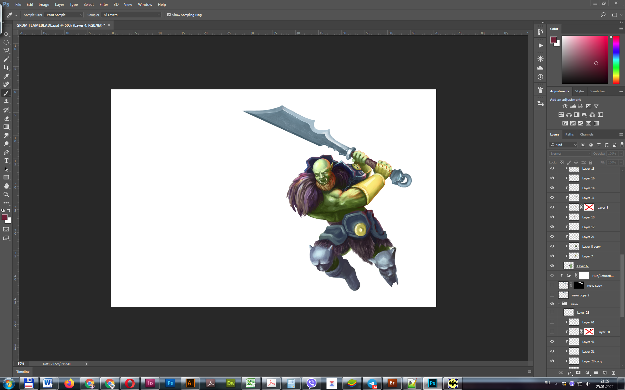The image size is (625, 390).
Task: Open the Image menu
Action: coord(44,5)
